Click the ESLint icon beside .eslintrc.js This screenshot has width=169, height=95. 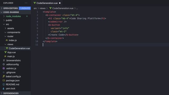click(x=4, y=68)
